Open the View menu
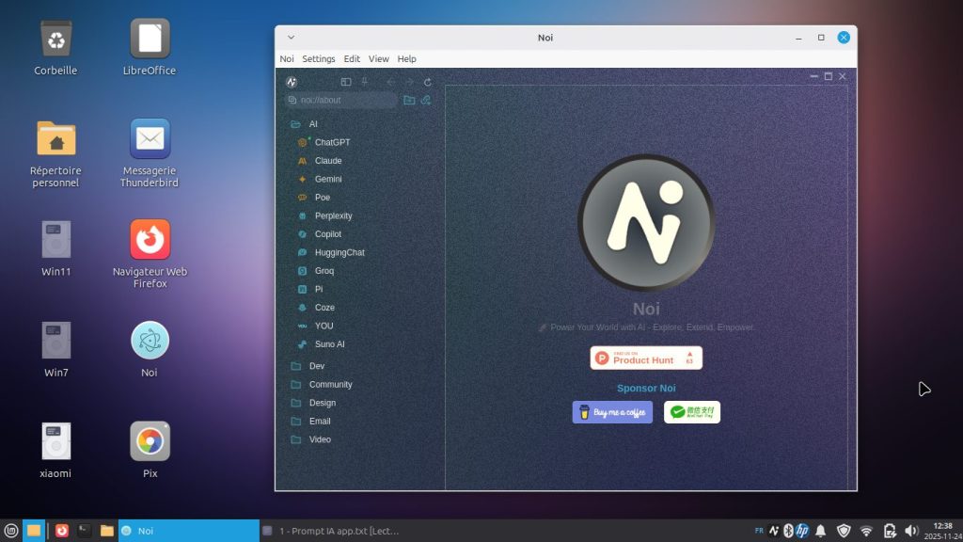 tap(378, 58)
